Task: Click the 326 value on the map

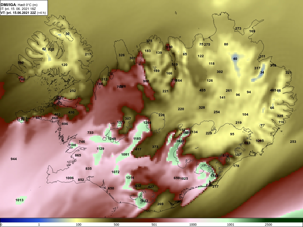Action: (122, 55)
